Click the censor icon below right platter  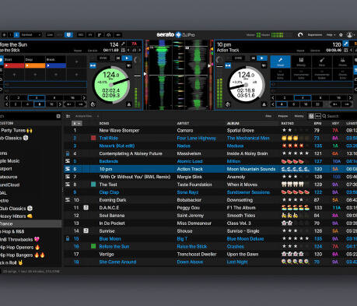click(x=228, y=104)
